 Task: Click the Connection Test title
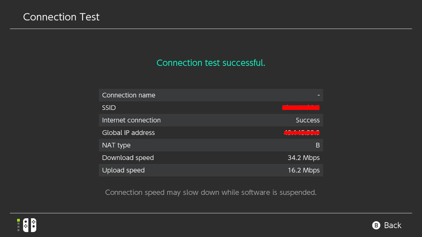(61, 17)
